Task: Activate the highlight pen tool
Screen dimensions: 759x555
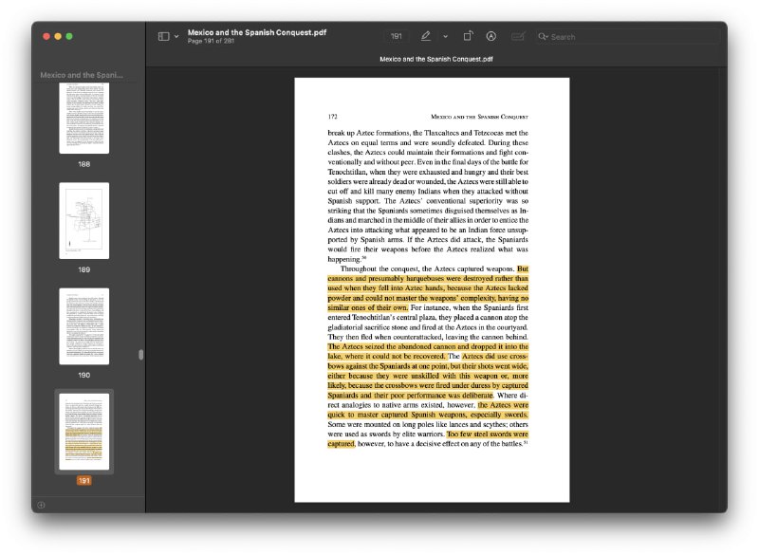Action: tap(426, 36)
